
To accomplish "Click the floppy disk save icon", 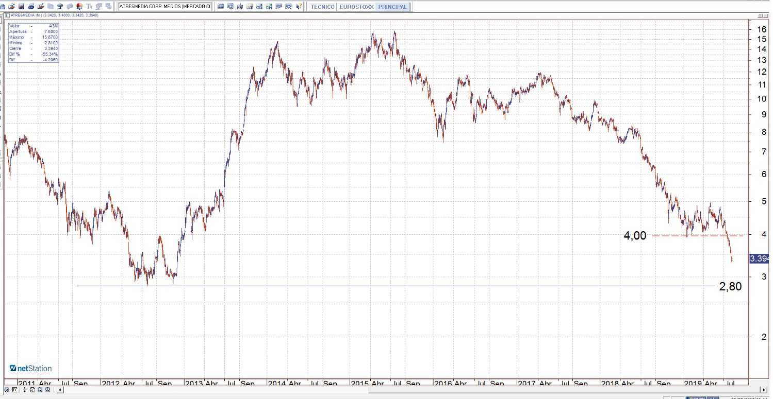I will click(21, 7).
